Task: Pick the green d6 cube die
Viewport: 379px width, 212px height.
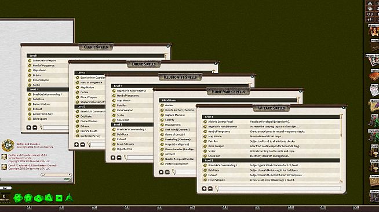Action: tap(59, 198)
